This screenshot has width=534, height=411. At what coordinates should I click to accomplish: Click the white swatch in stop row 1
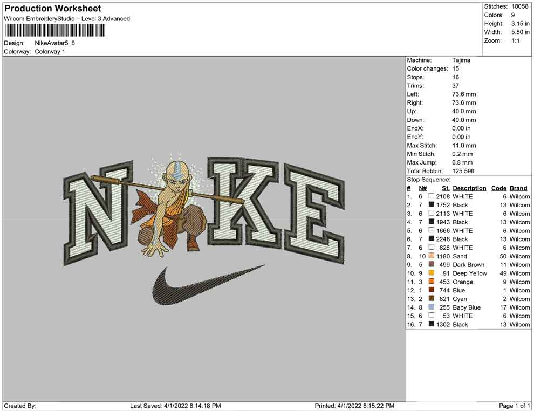click(x=432, y=196)
